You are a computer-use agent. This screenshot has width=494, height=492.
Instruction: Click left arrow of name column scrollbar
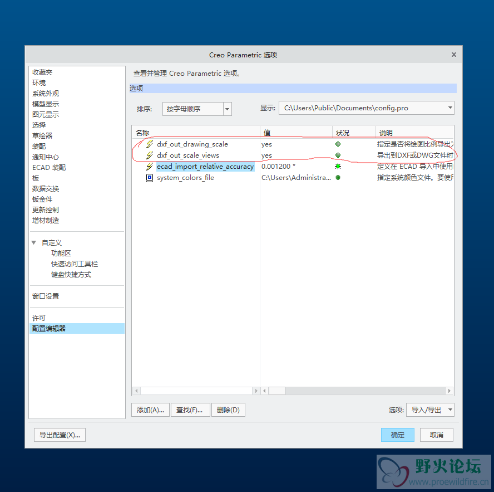(136, 391)
